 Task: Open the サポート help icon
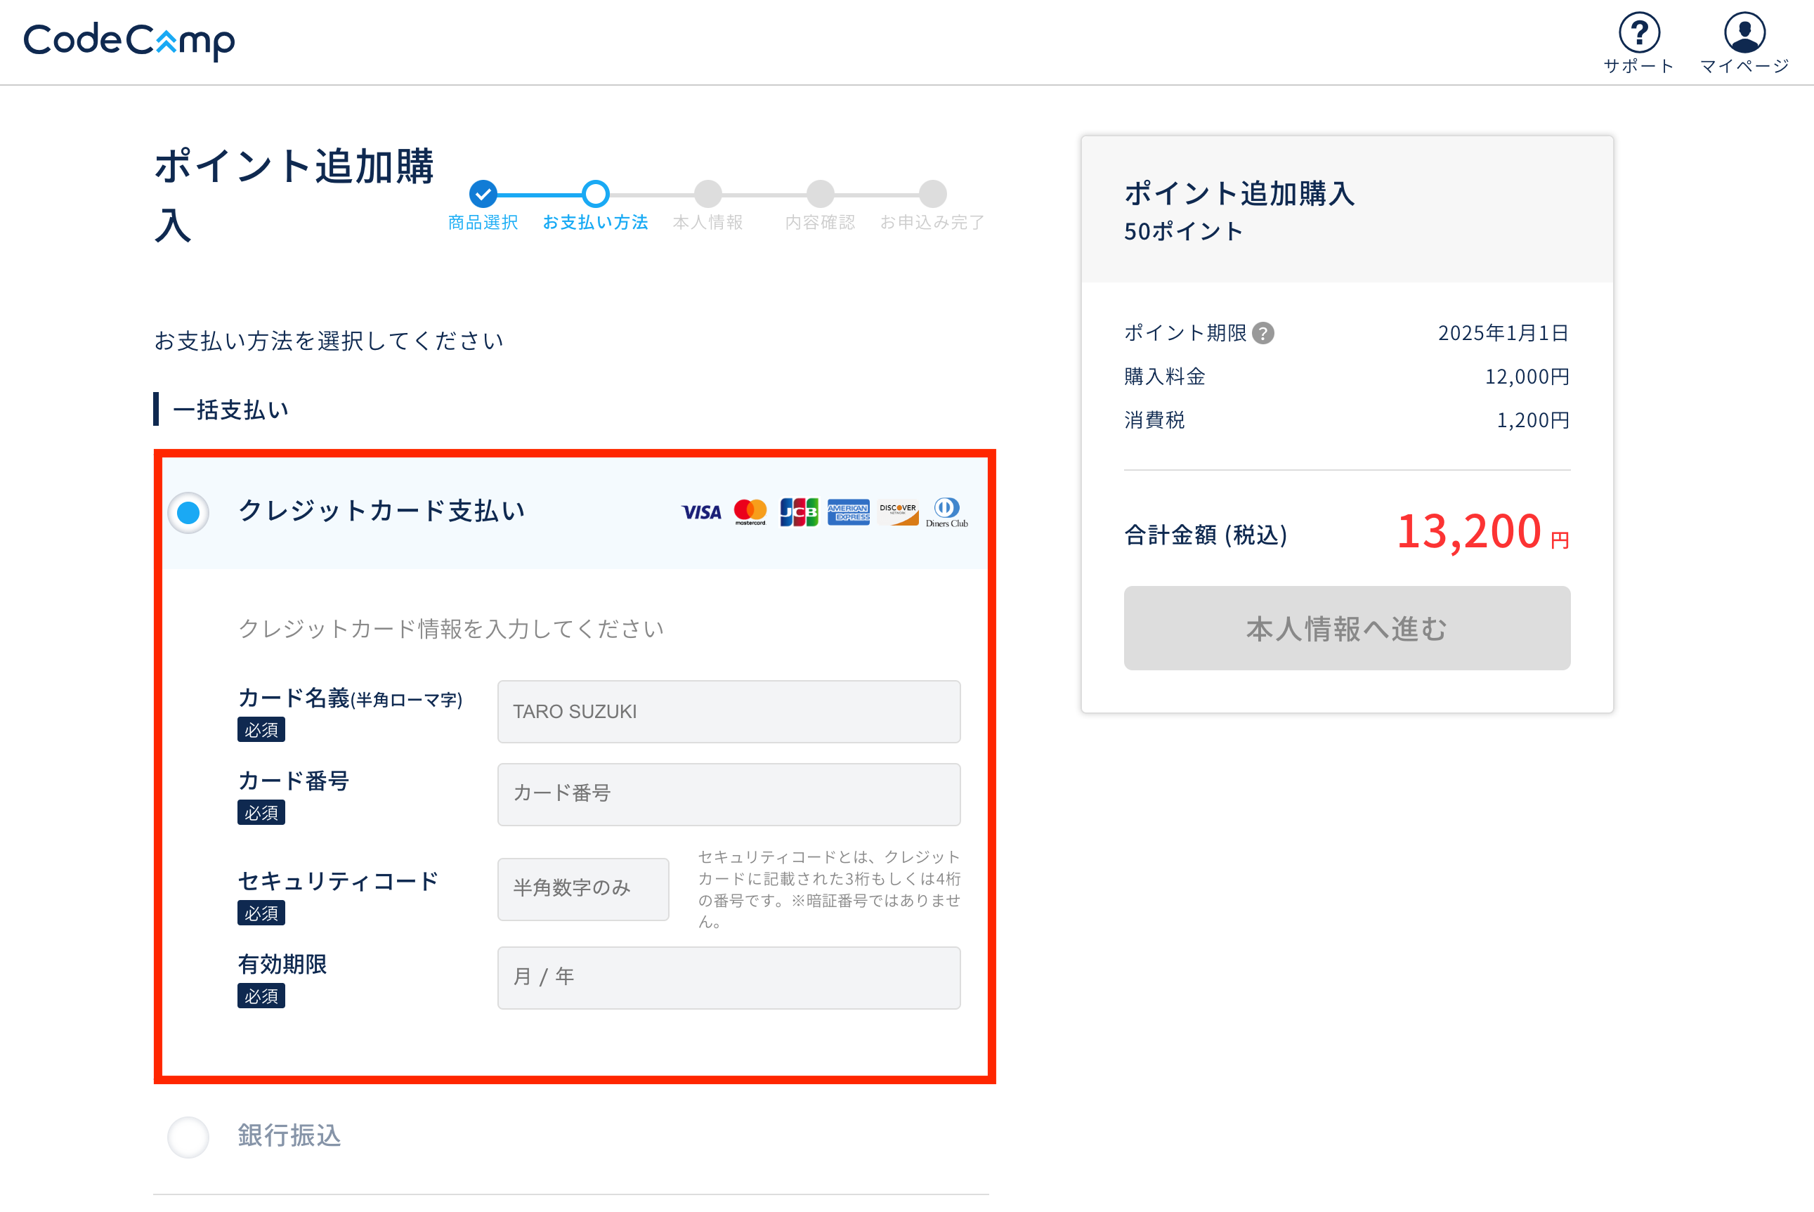point(1638,33)
